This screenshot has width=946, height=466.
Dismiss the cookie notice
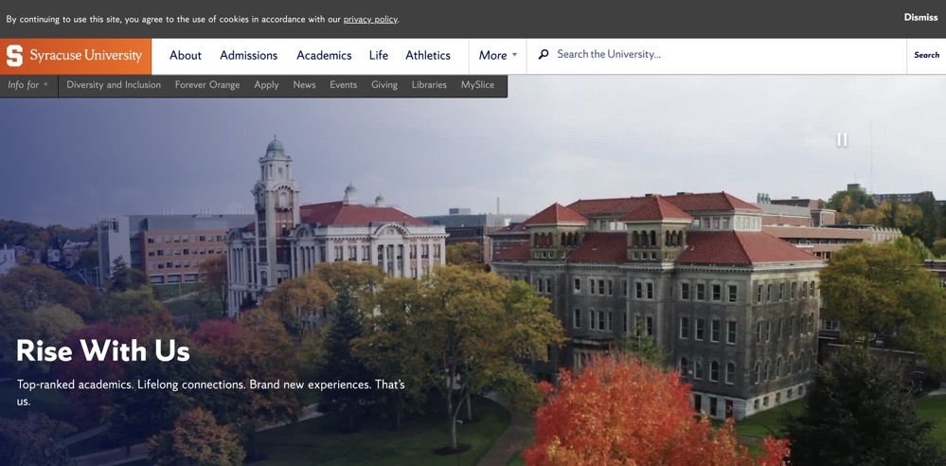pyautogui.click(x=920, y=17)
